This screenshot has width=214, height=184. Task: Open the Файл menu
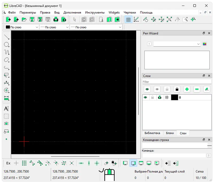[x=12, y=12]
